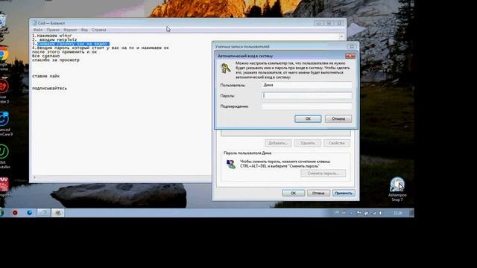This screenshot has width=477, height=268.
Task: Switch to Notepad taskbar button
Action: point(44,213)
